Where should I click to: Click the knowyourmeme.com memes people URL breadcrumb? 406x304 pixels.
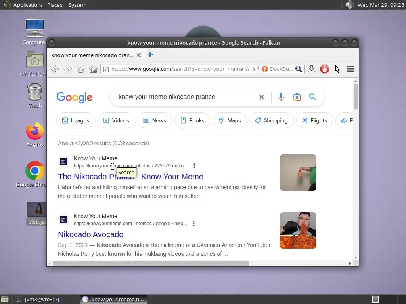pyautogui.click(x=130, y=224)
